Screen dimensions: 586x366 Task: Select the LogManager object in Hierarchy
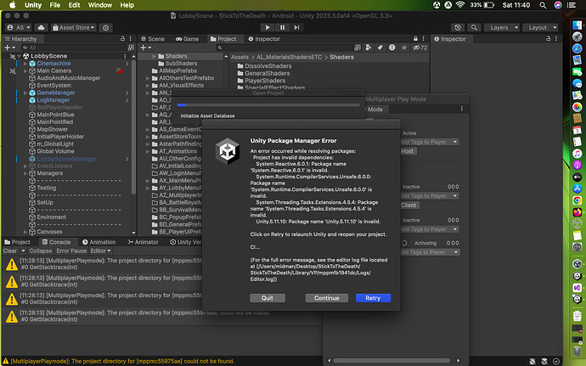(54, 100)
